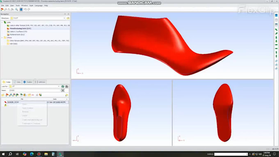
Task: Choose Rename in the context menu
Action: tap(25, 111)
